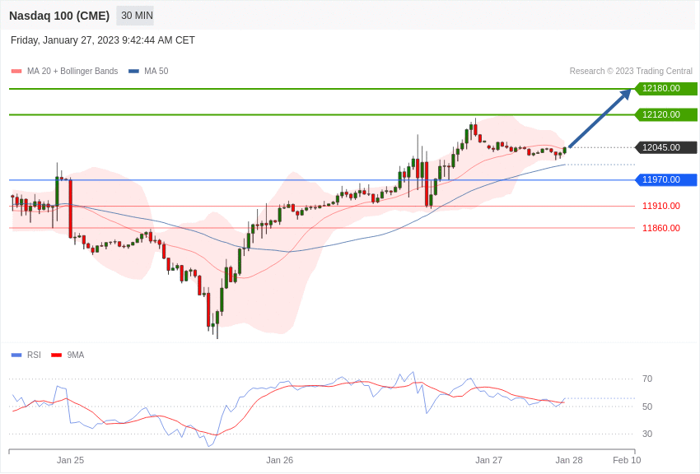Click the 11910.00 red support label
Screen dimensions: 700x474
[x=660, y=207]
